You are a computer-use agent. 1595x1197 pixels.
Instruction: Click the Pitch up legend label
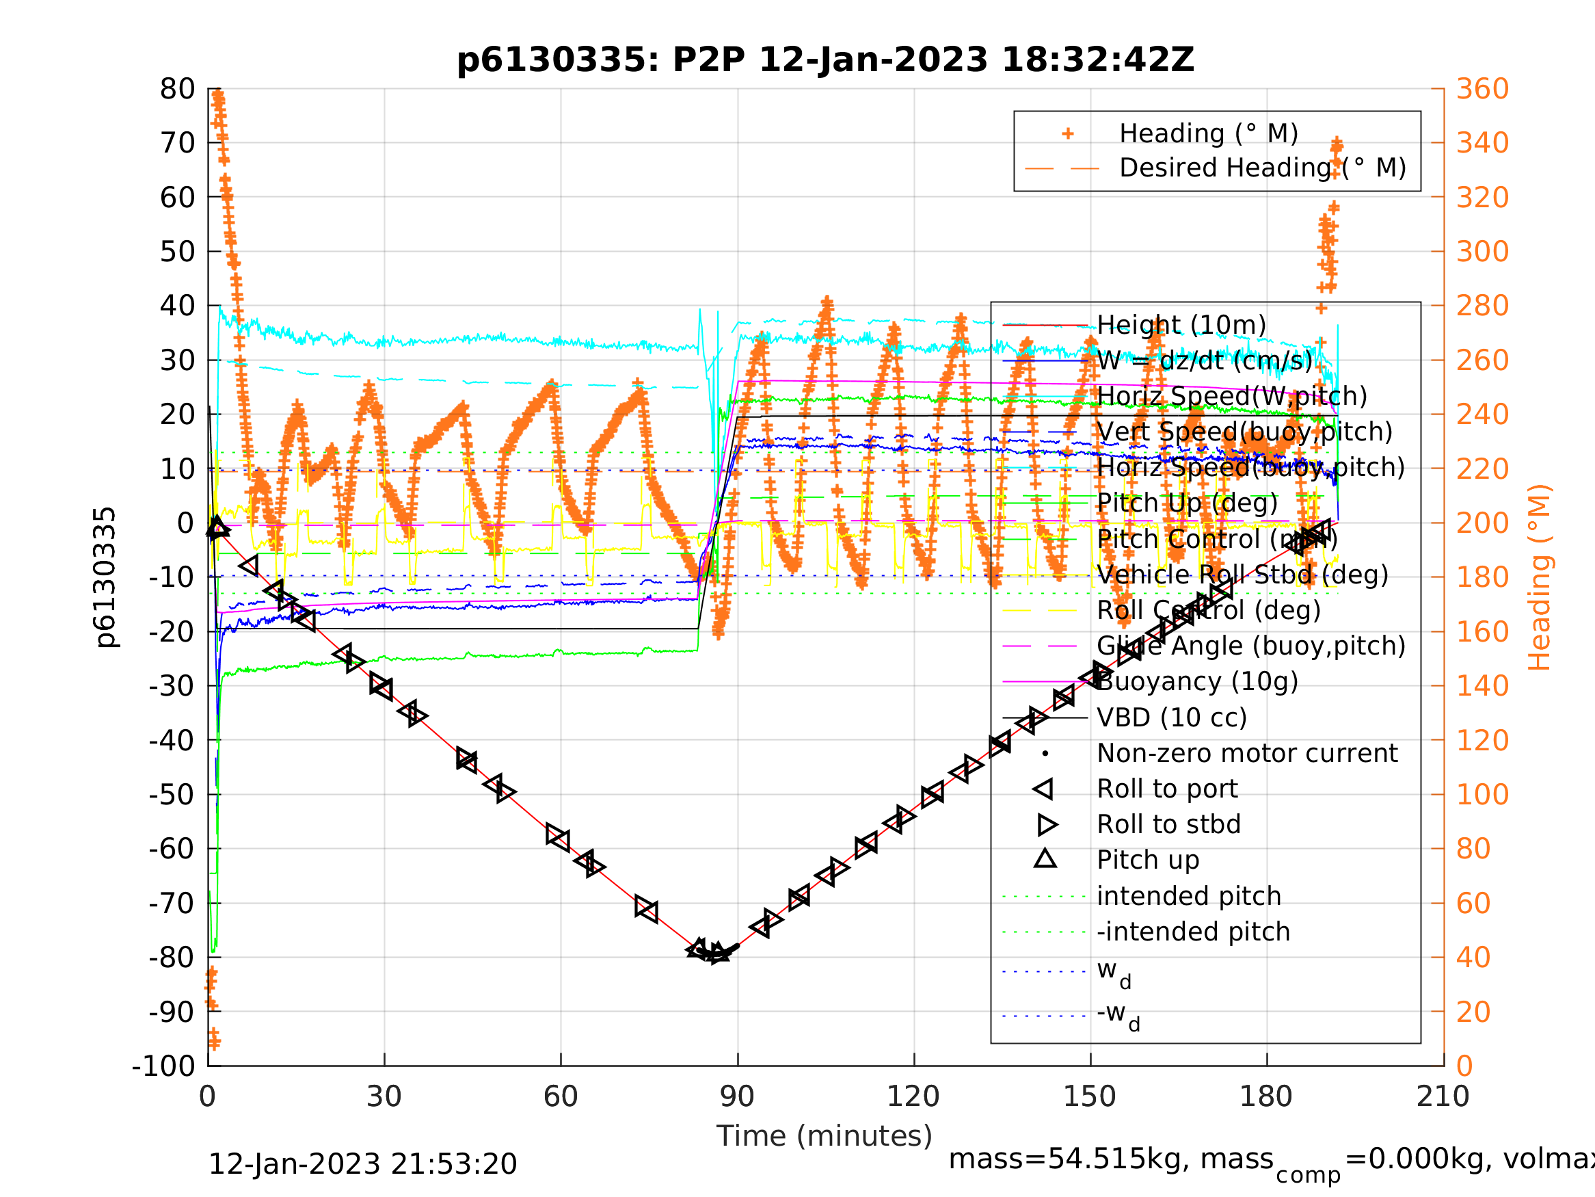[x=1148, y=859]
